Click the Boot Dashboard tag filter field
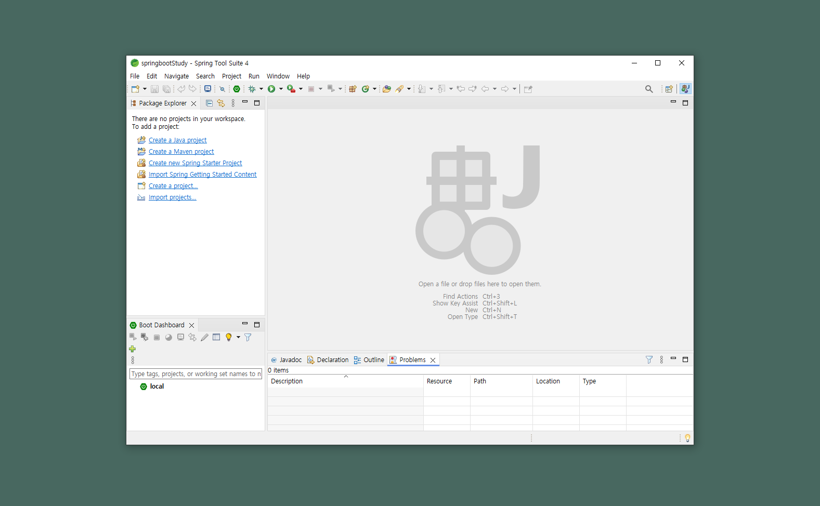820x506 pixels. [196, 374]
